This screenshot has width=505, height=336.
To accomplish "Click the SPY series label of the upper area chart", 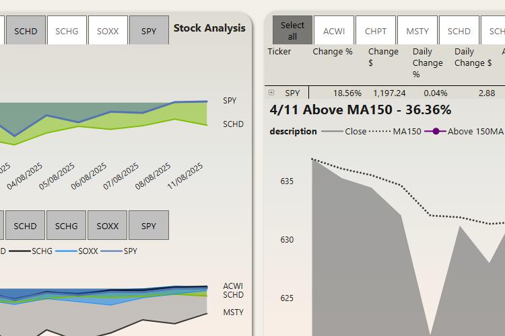I will [230, 100].
